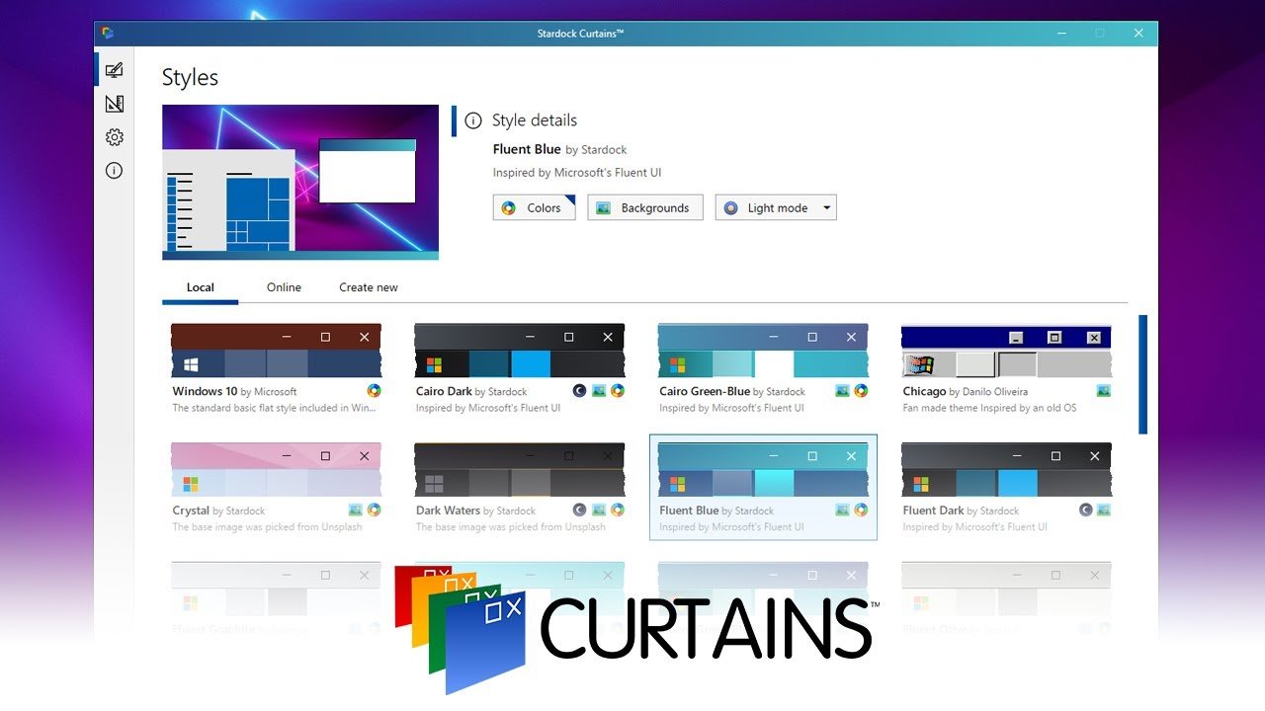Screen dimensions: 1265x711
Task: Click background image icon on Cairo Dark
Action: pos(599,391)
